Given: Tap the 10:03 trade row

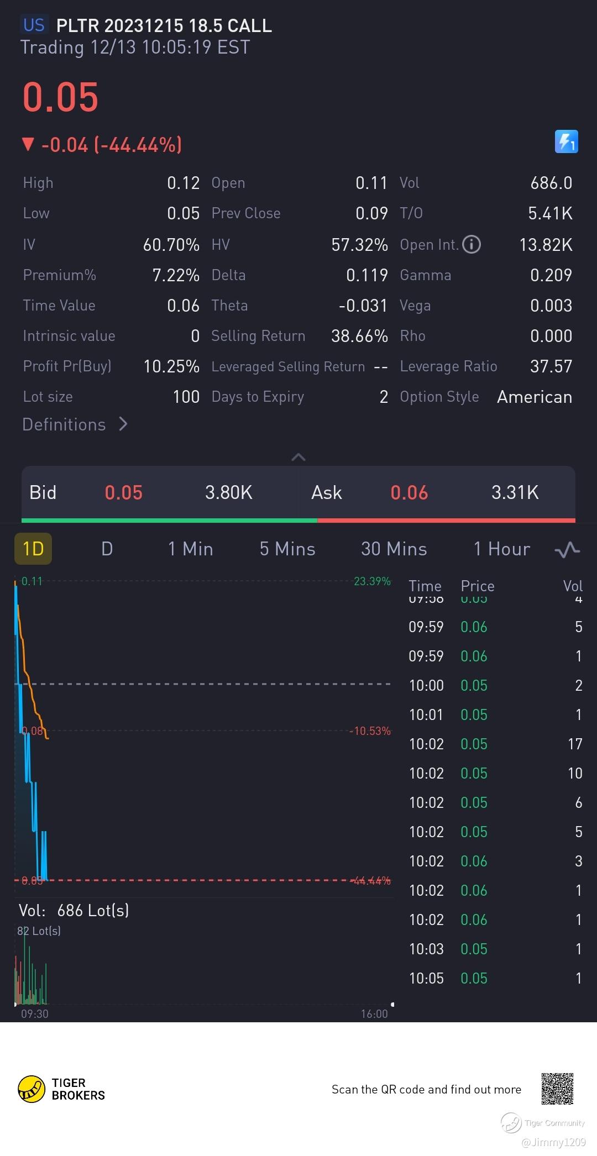Looking at the screenshot, I should pos(495,949).
